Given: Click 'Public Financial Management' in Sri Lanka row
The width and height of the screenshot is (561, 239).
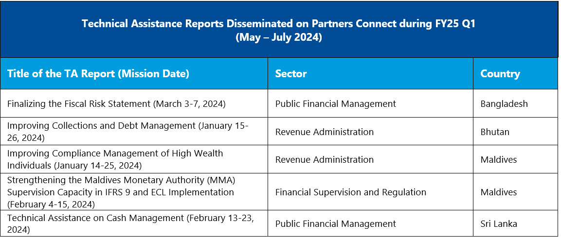Looking at the screenshot, I should [336, 223].
